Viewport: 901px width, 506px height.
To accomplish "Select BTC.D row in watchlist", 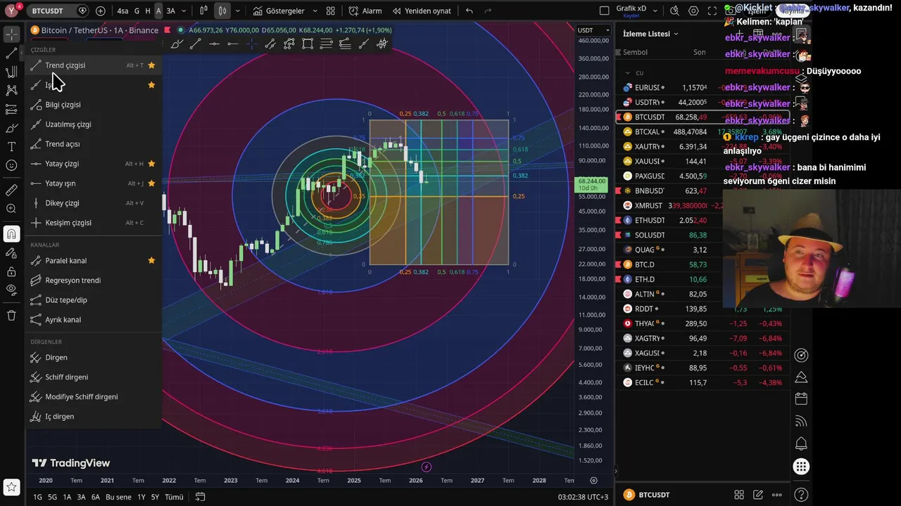I will click(x=702, y=264).
